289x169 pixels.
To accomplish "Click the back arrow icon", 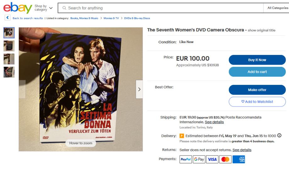I will point(7,18).
